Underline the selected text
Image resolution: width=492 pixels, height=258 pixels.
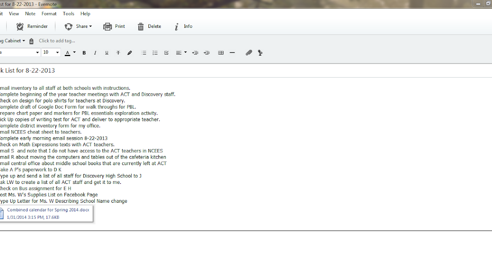107,52
